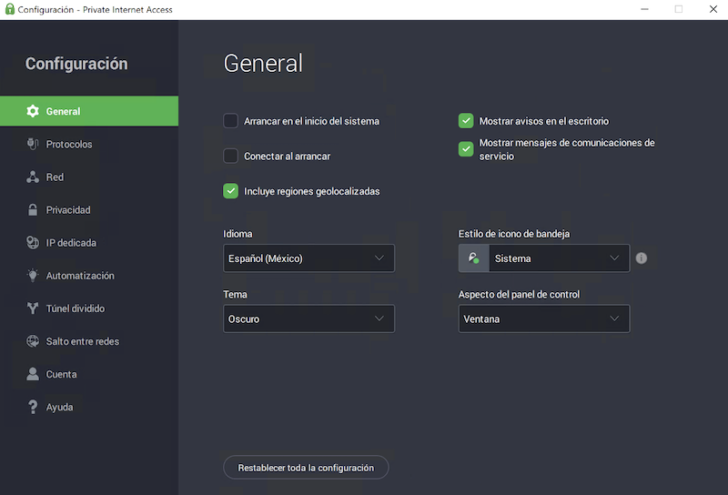Image resolution: width=728 pixels, height=495 pixels.
Task: Go to Salto entre redes settings
Action: (x=89, y=341)
